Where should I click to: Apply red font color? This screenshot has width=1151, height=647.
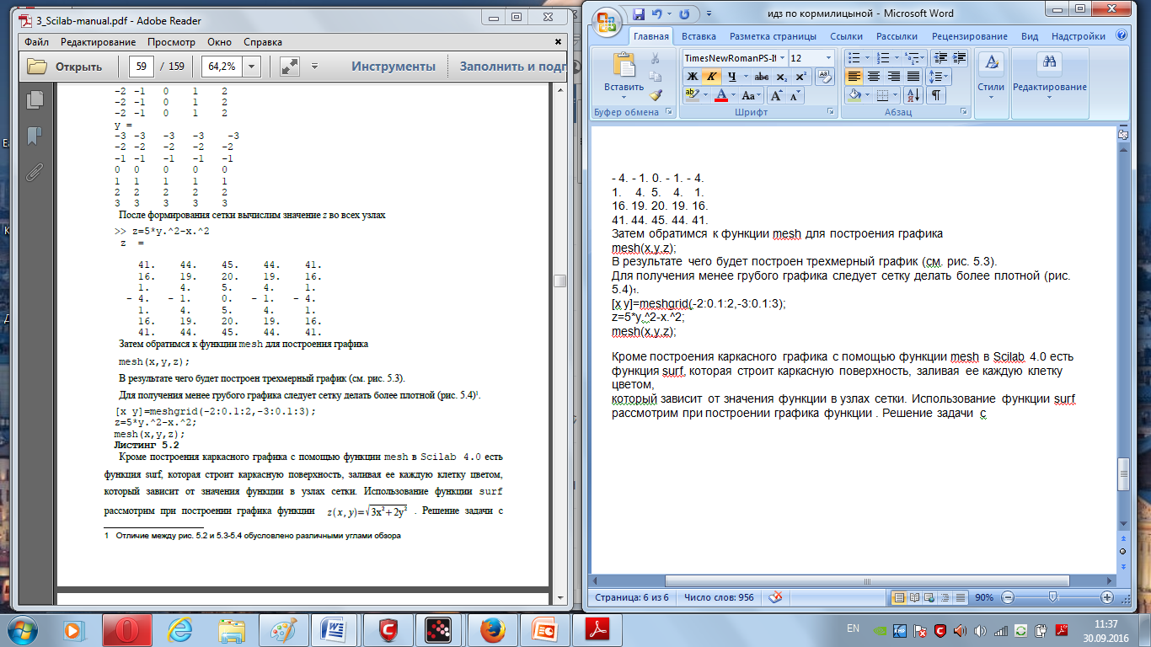[720, 95]
